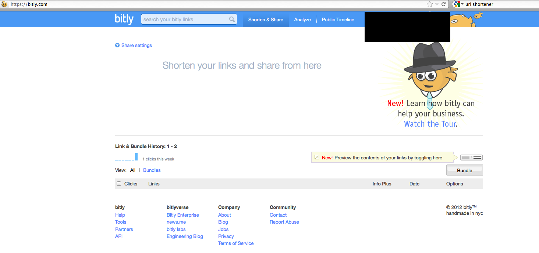Click the Info Plus column header
Screen dimensions: 539x253
382,184
